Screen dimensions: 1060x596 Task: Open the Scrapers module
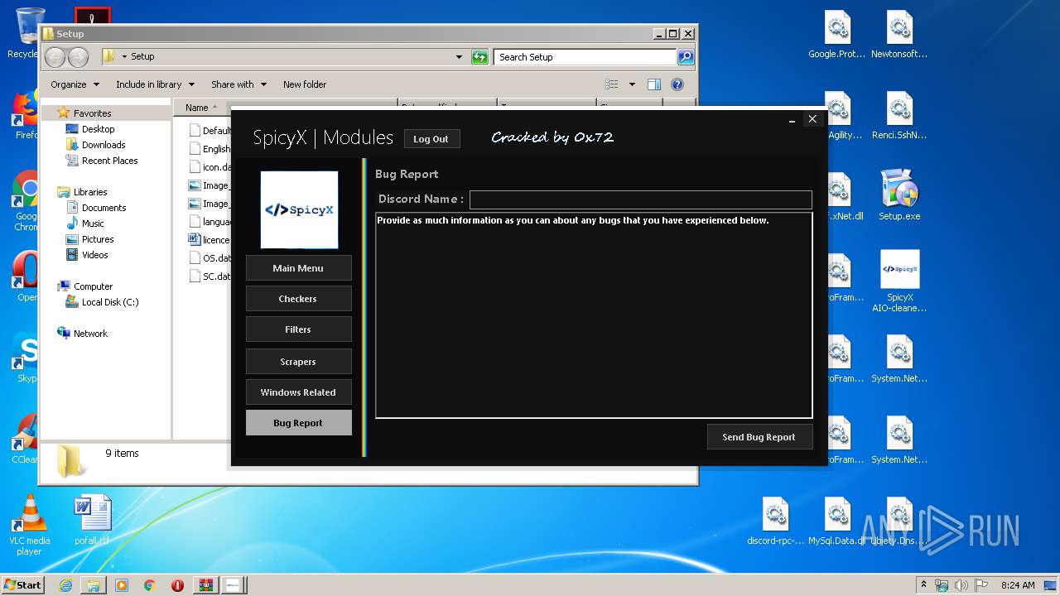298,362
